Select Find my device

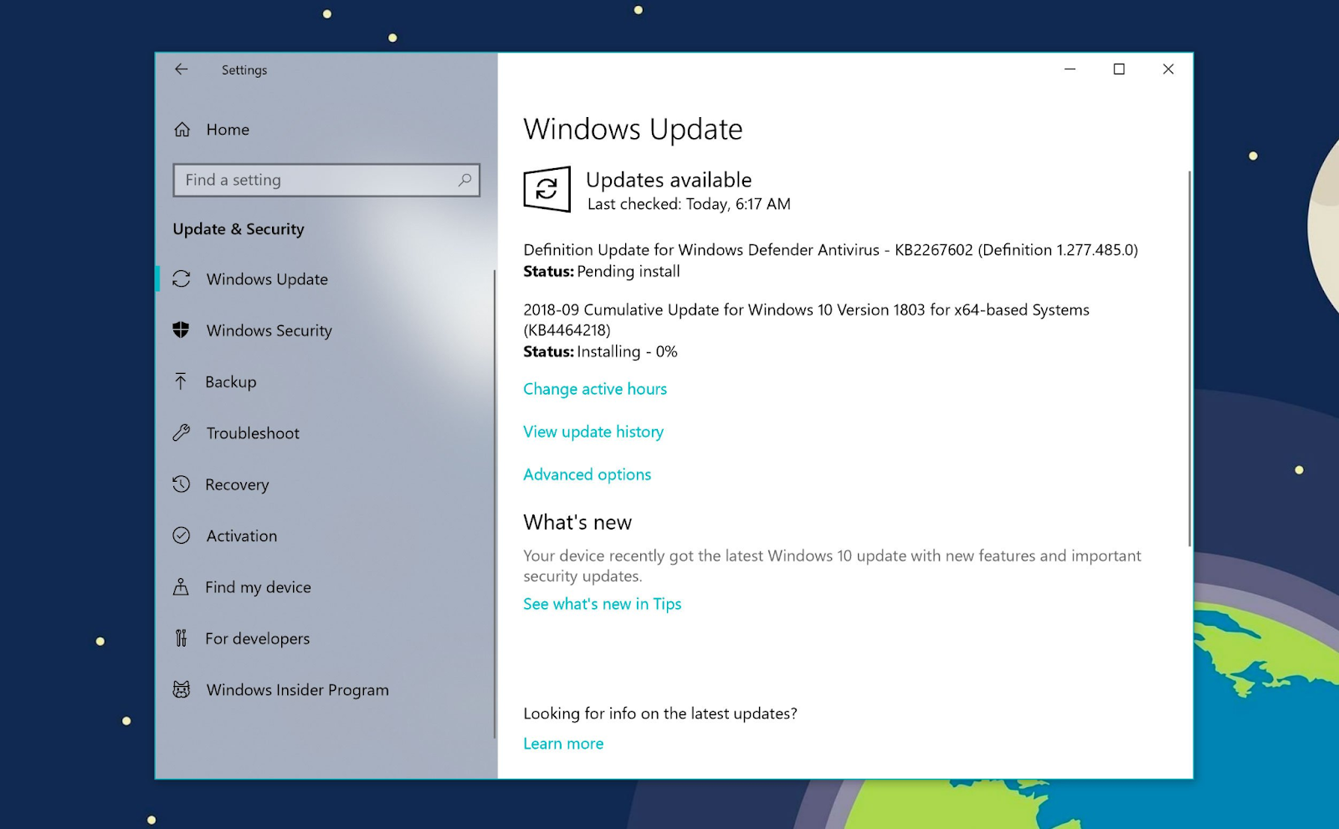pos(258,587)
